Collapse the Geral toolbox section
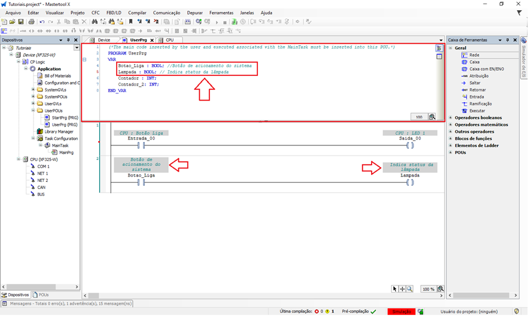Screen dimensions: 529x316 tap(451, 48)
